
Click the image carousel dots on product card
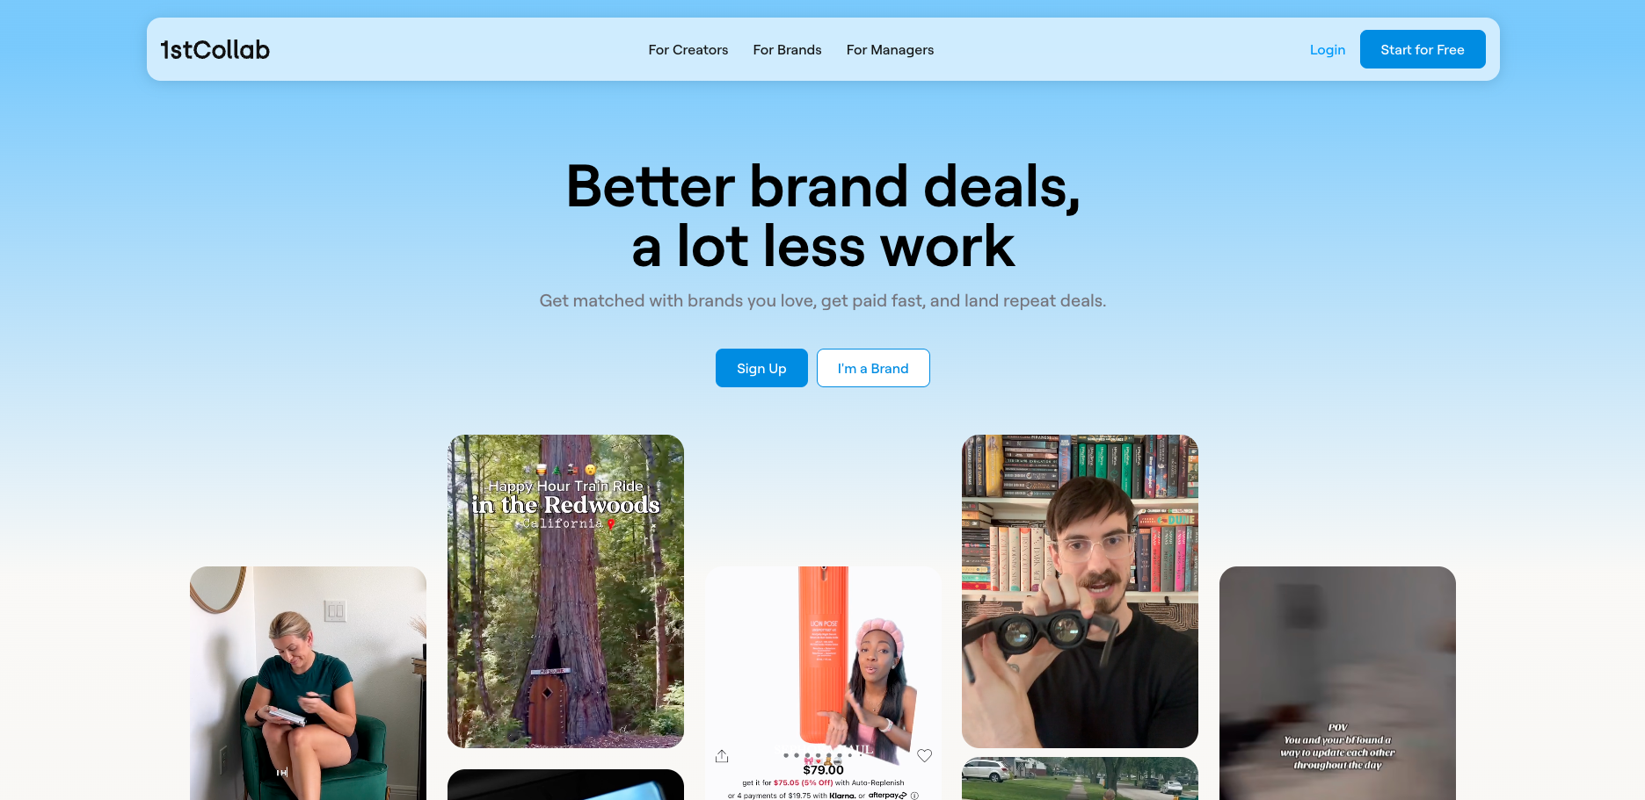[818, 755]
